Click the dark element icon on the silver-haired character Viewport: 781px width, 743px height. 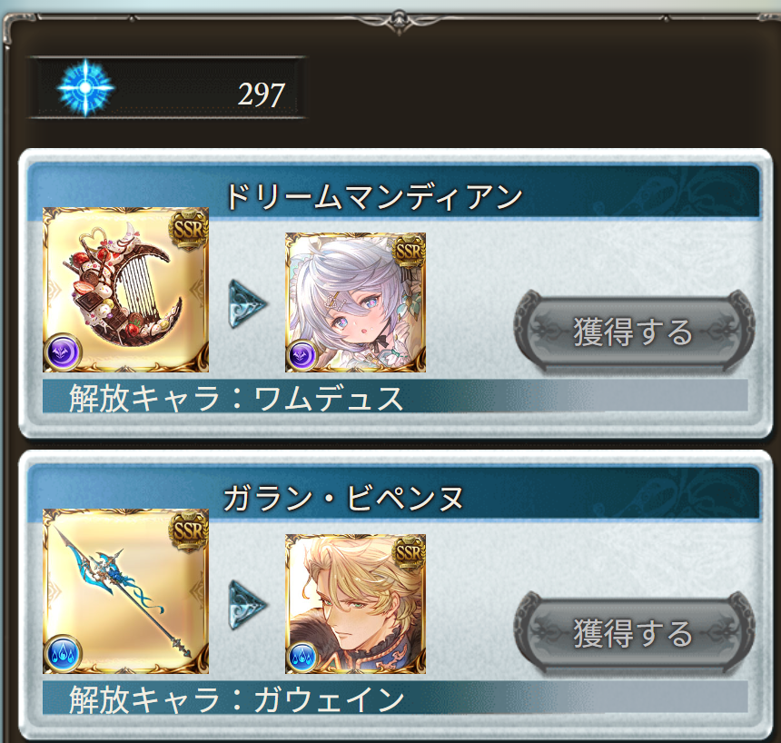[x=302, y=356]
